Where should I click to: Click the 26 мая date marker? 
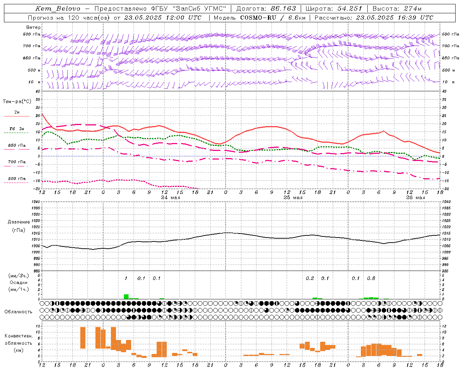415,197
